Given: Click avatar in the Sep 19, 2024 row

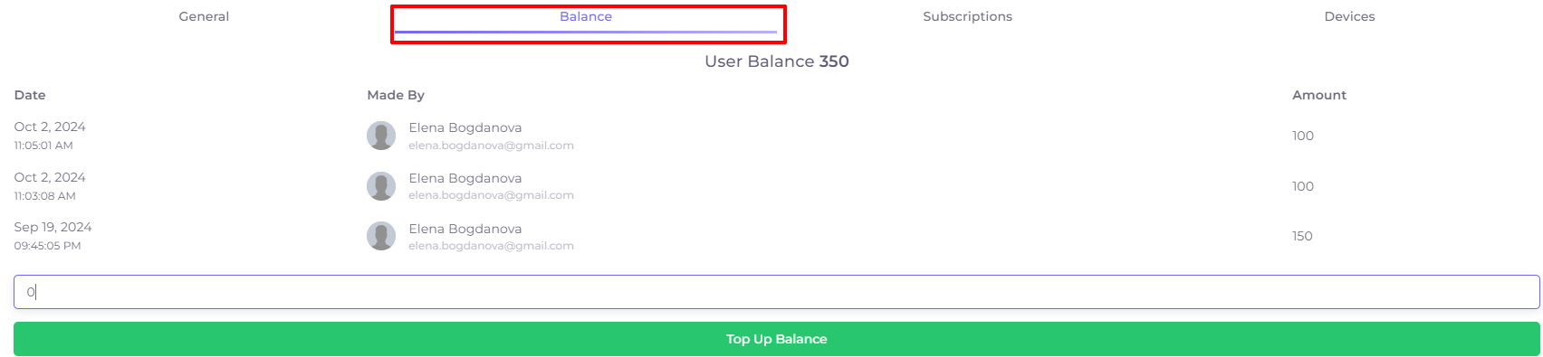Looking at the screenshot, I should pyautogui.click(x=381, y=236).
